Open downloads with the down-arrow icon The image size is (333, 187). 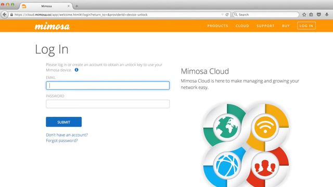point(327,15)
